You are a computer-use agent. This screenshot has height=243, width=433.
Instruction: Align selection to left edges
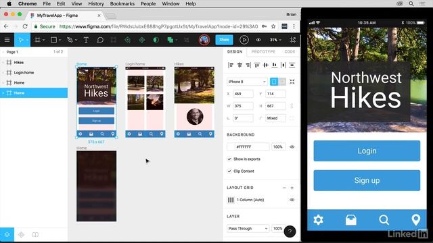pyautogui.click(x=231, y=65)
